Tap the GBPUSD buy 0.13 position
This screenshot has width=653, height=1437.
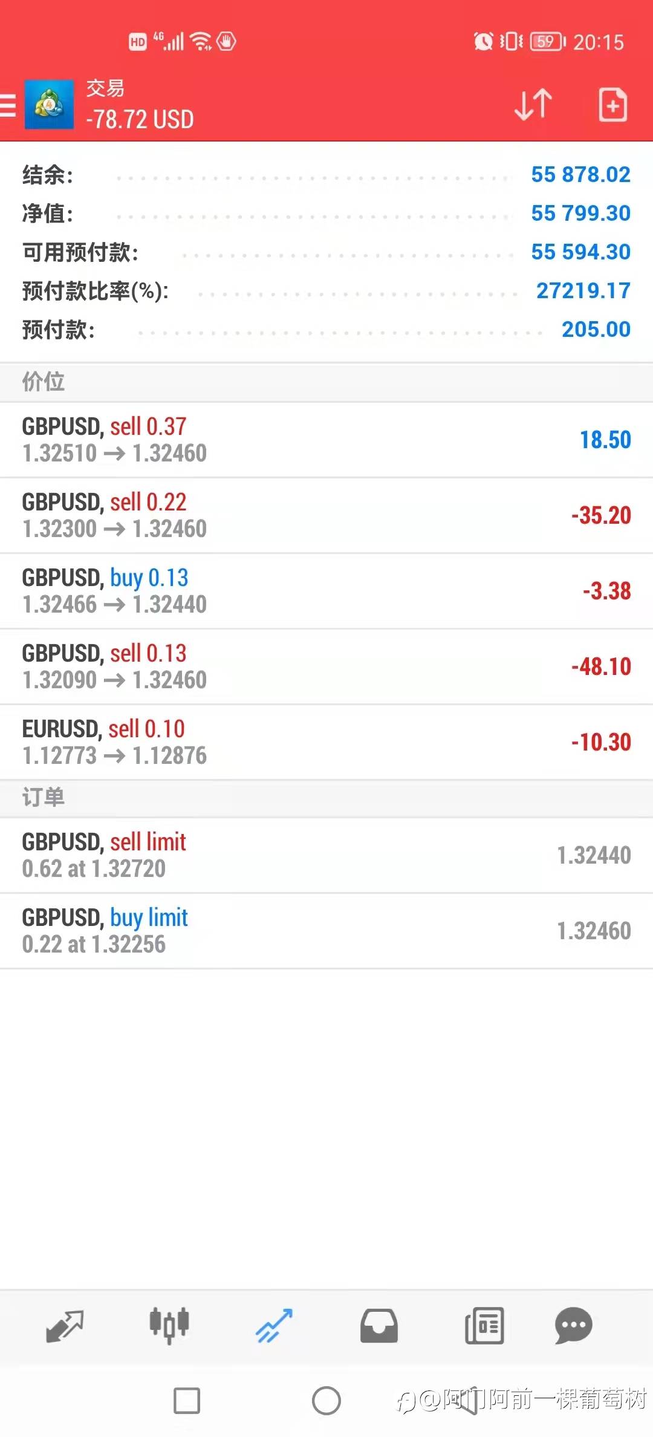click(326, 591)
